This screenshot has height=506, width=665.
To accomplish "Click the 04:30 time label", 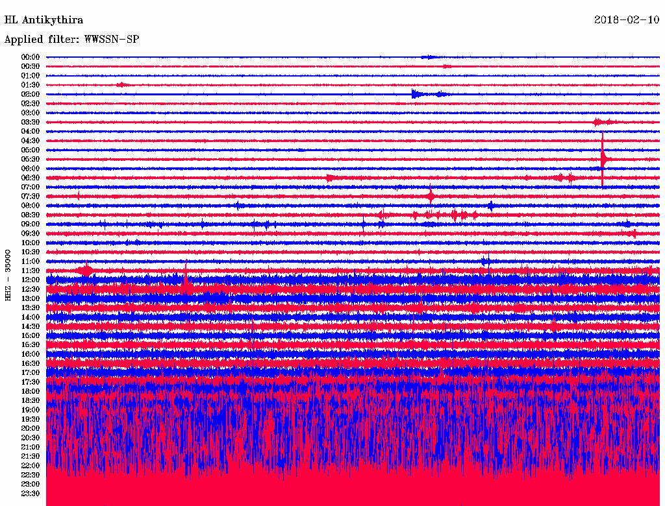I will click(x=31, y=141).
